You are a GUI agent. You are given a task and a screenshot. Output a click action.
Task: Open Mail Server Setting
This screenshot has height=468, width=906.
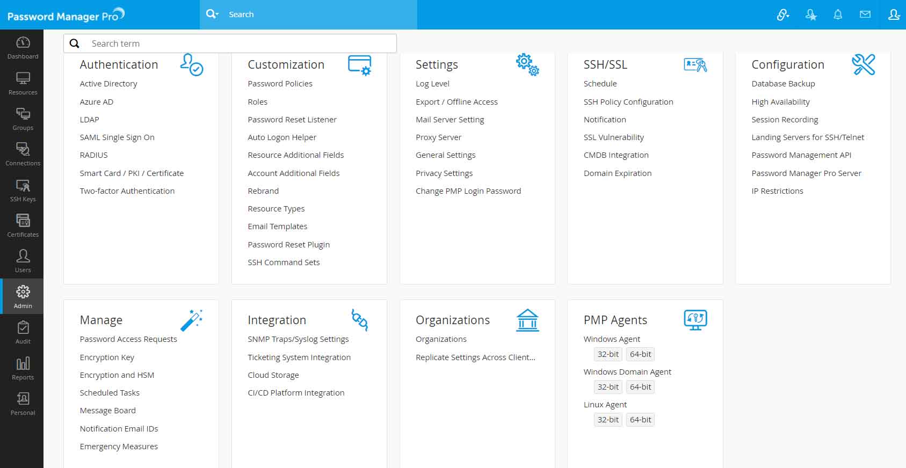(x=450, y=120)
